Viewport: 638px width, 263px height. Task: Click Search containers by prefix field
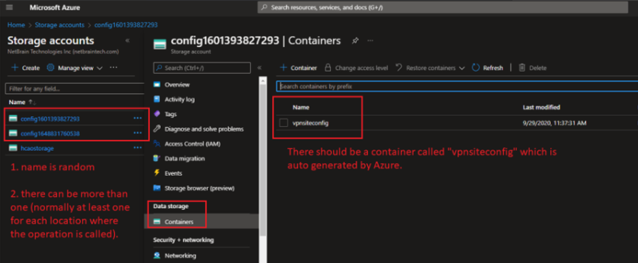coord(457,86)
